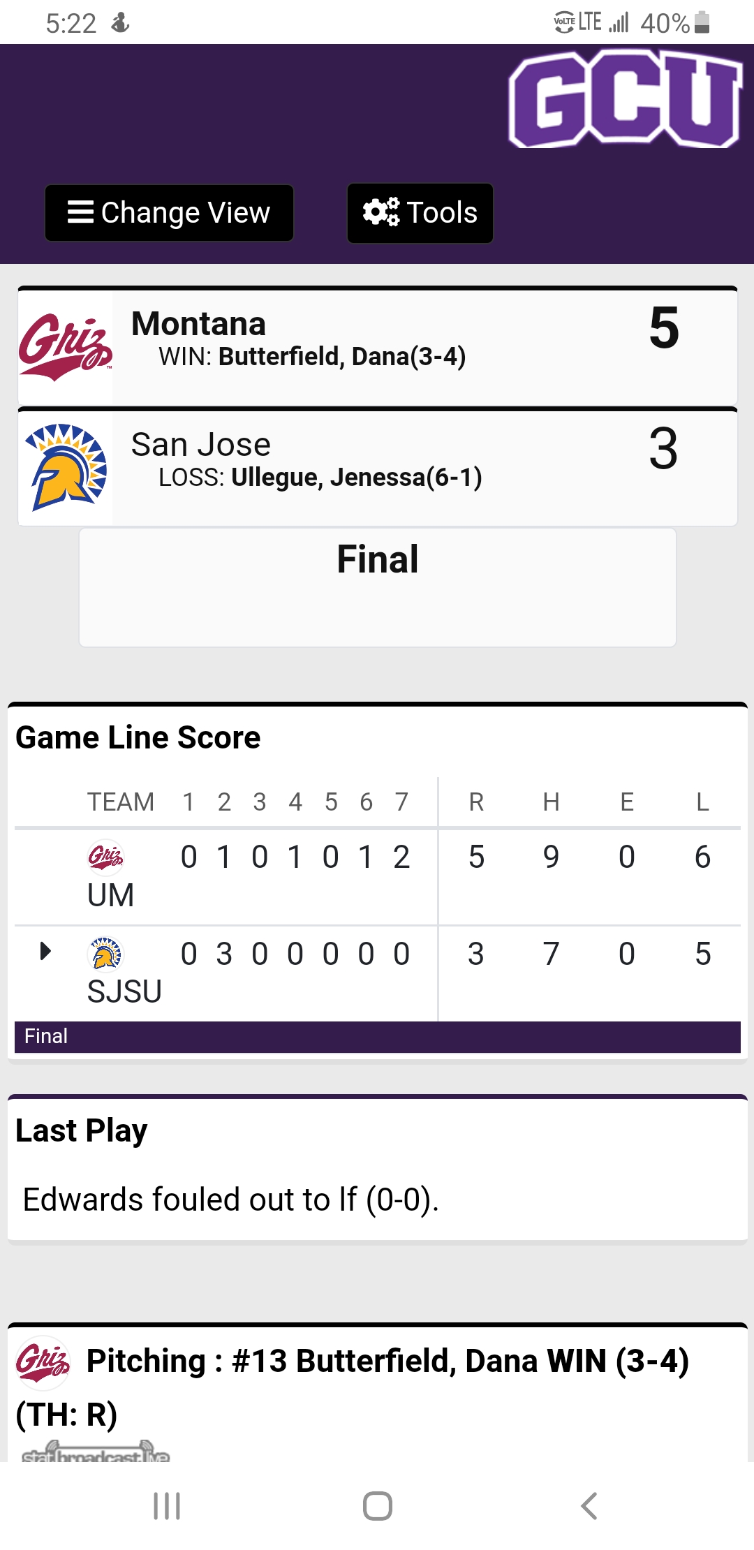
Task: Tap the Montana team name
Action: click(x=199, y=324)
